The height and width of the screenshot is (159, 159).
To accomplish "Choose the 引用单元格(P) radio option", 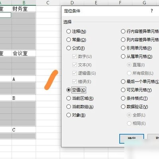I will point(123,48).
